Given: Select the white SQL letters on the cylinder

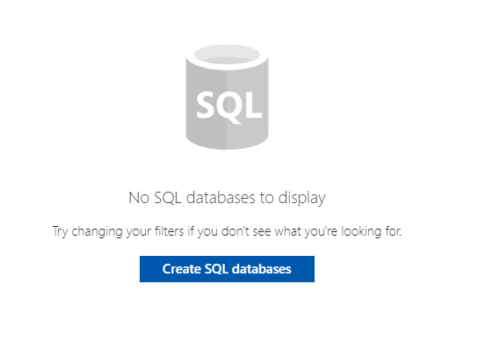Looking at the screenshot, I should click(x=229, y=106).
